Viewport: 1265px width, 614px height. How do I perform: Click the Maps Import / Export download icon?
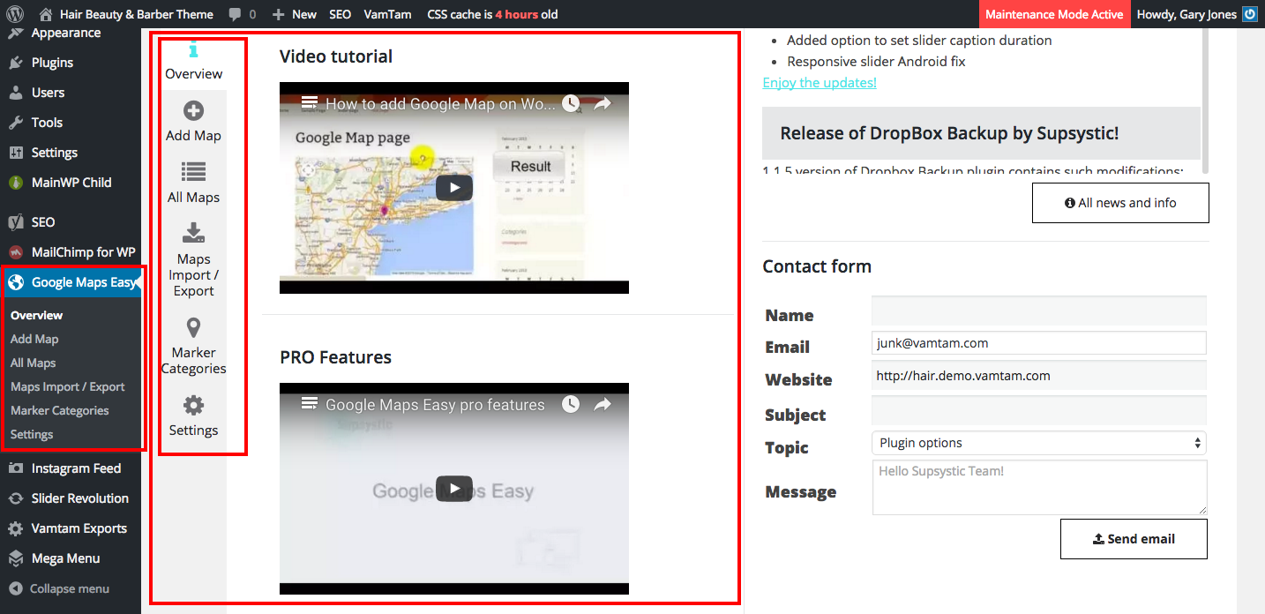[193, 233]
